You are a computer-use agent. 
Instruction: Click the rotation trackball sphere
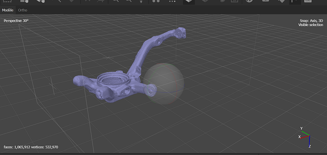(164, 84)
